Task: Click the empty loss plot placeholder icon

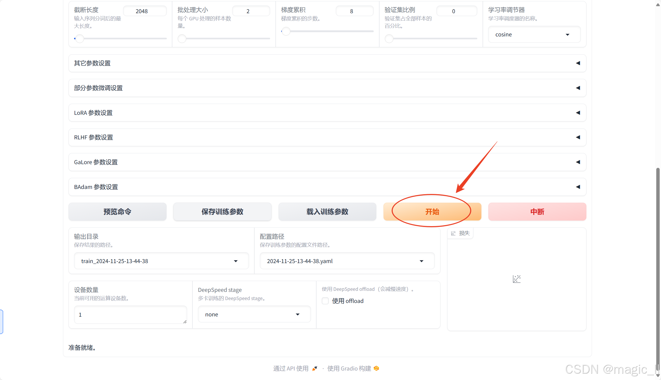Action: tap(517, 279)
